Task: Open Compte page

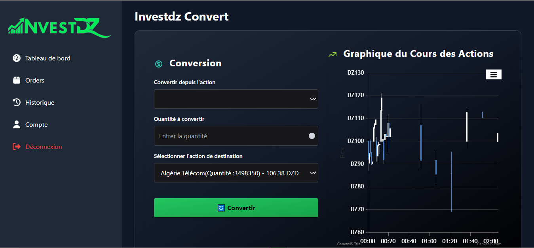Action: point(36,124)
